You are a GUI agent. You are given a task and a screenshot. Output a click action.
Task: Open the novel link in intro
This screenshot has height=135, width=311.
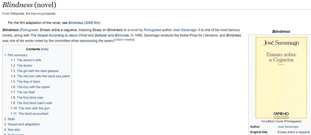coord(134,30)
